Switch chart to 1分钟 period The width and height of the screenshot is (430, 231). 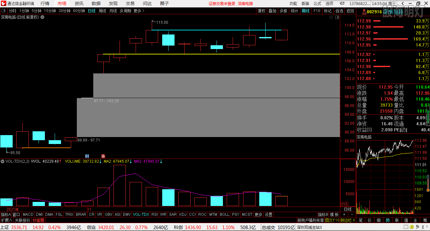pos(24,10)
